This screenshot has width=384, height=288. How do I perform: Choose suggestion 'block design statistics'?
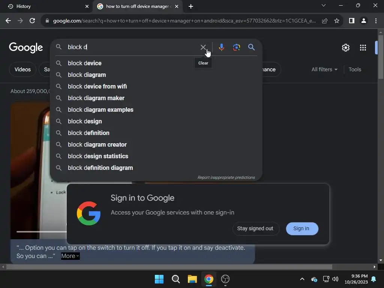click(x=156, y=156)
